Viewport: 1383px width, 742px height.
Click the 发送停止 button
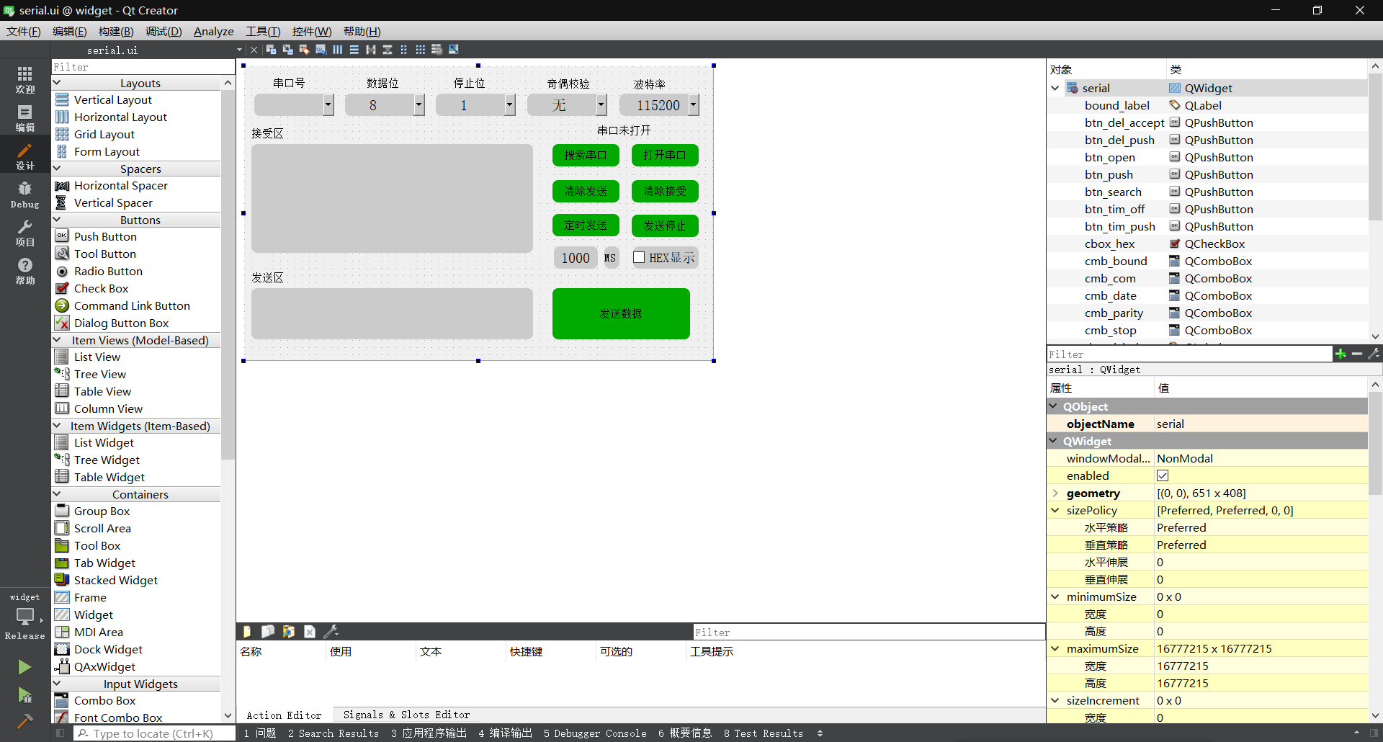coord(665,225)
